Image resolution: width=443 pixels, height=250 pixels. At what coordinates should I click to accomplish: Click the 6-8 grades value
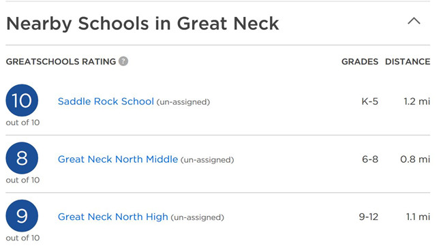click(x=370, y=159)
